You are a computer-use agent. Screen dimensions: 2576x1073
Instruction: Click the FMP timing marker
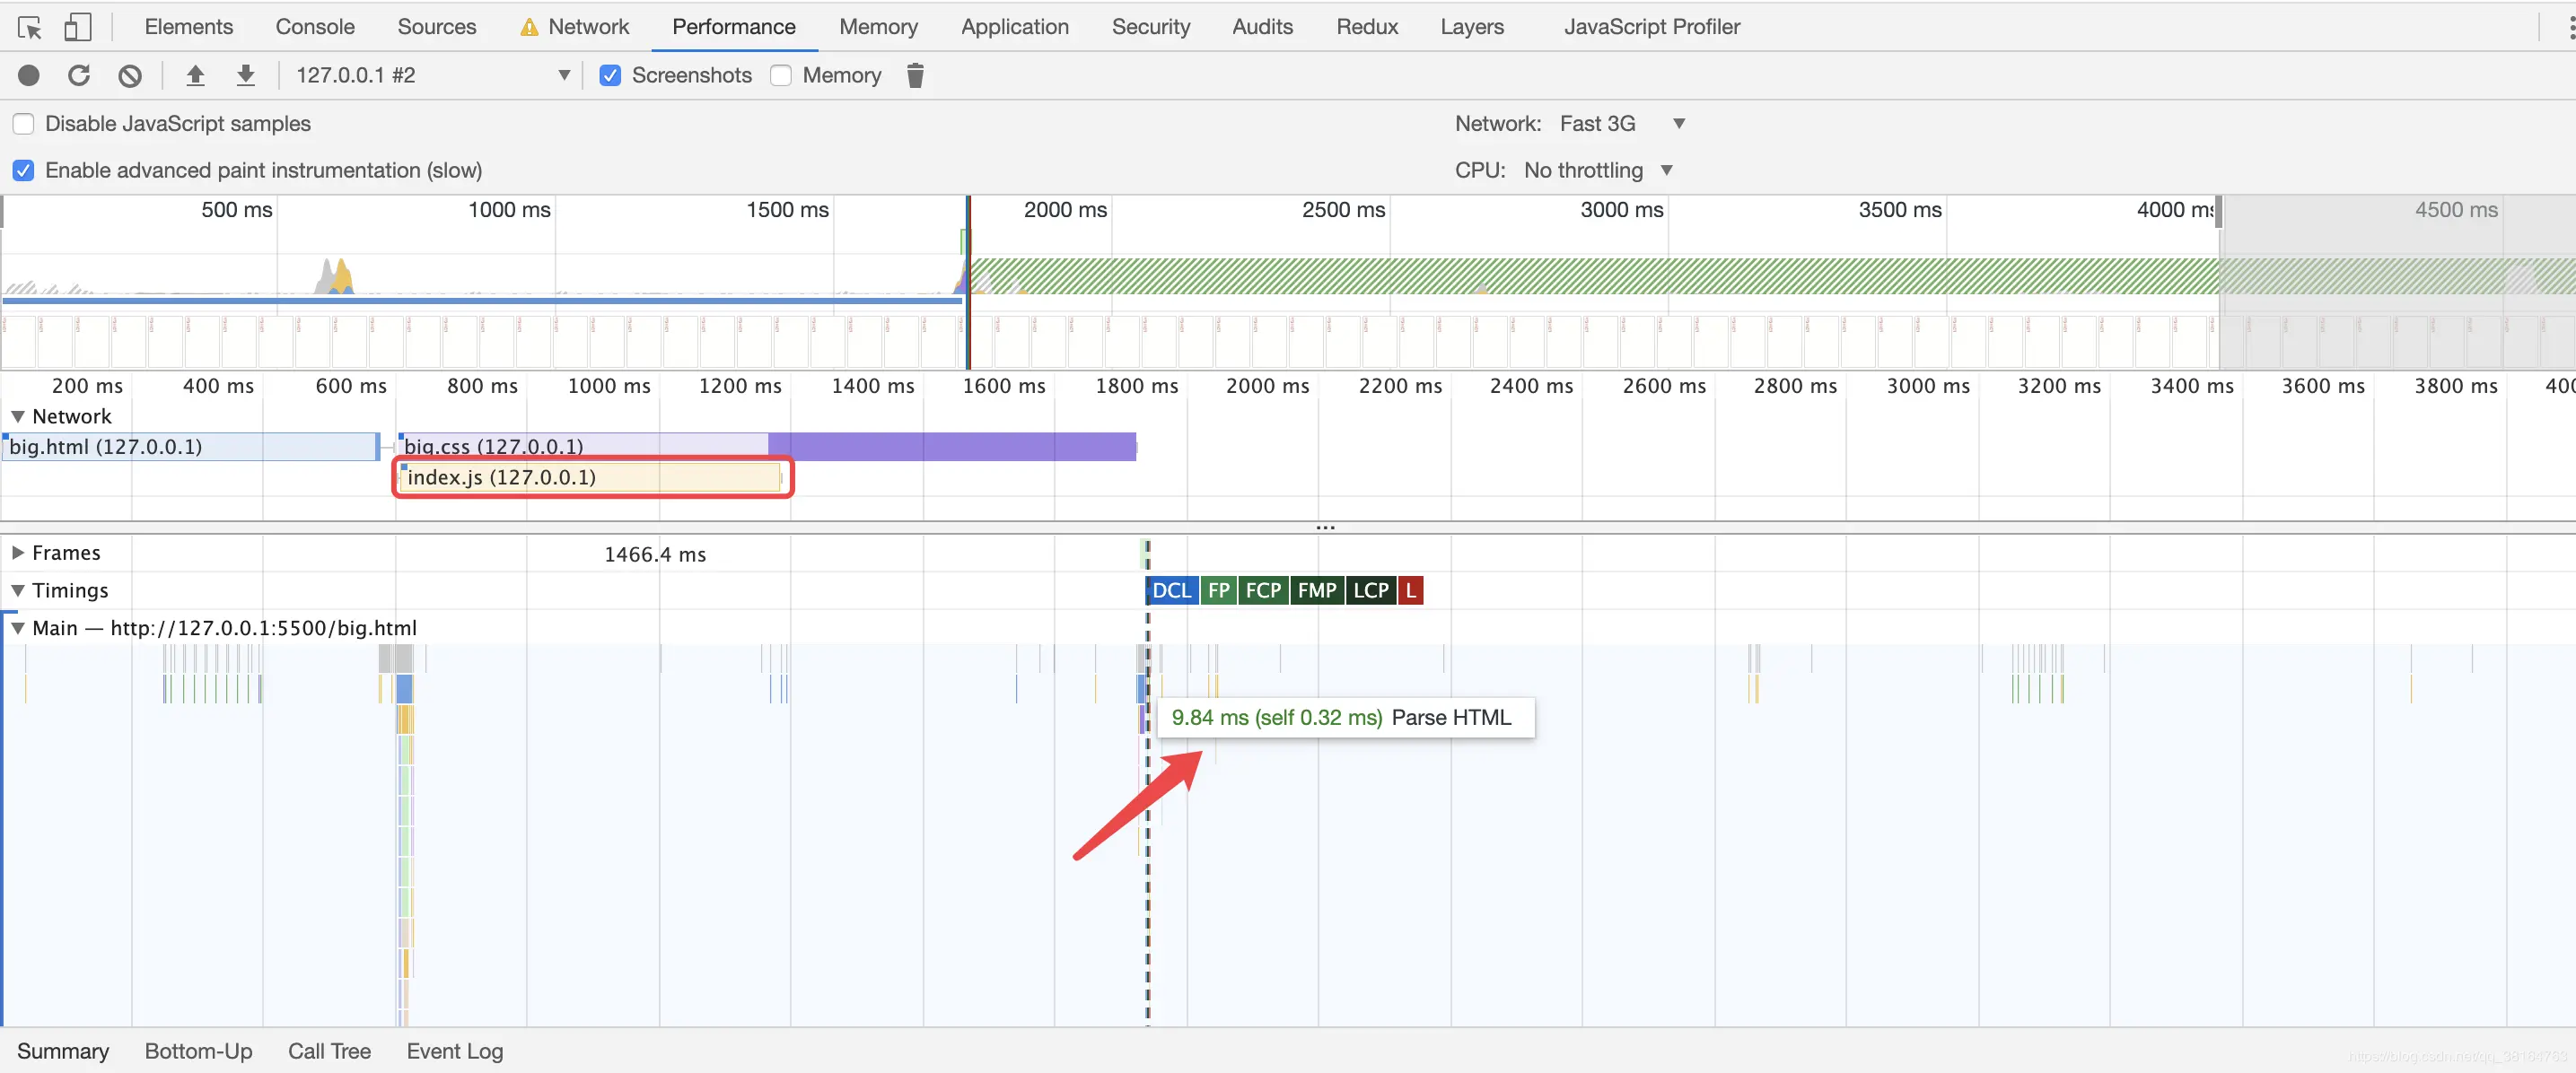1317,591
